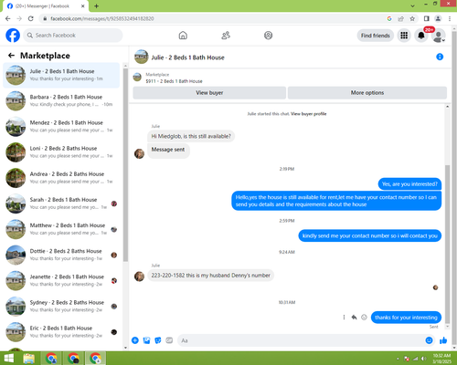
Task: Open Loni - 2 Beds 2 Baths House chat
Action: tap(61, 152)
